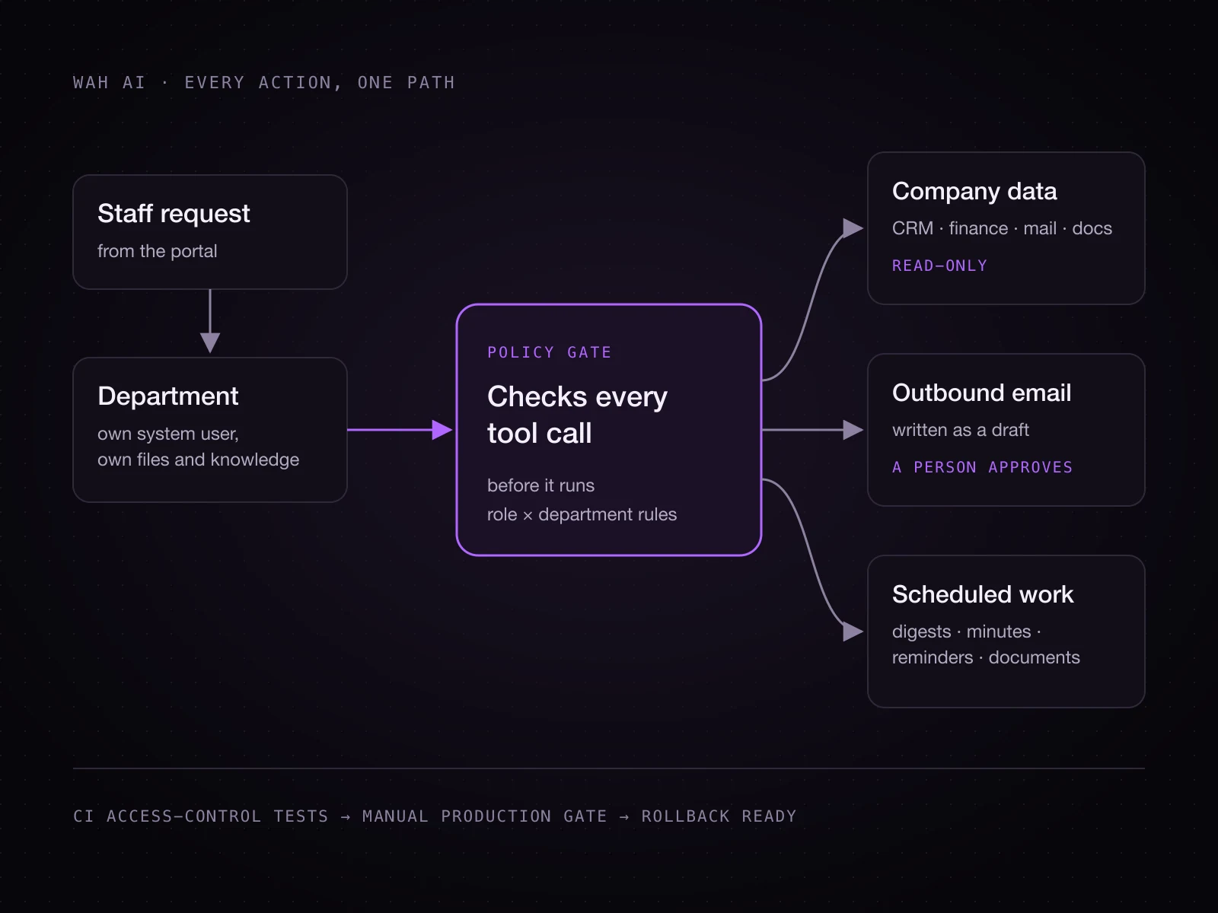Click 'own files and knowledge' line
The height and width of the screenshot is (913, 1218).
199,460
